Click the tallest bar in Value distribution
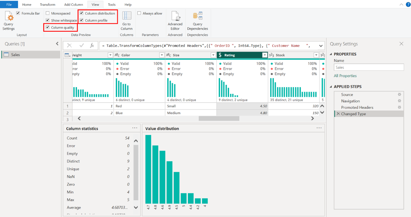Image resolution: width=411 pixels, height=217 pixels. tap(148, 169)
